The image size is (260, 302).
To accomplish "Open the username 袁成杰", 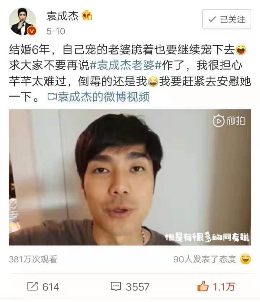I will pos(62,16).
